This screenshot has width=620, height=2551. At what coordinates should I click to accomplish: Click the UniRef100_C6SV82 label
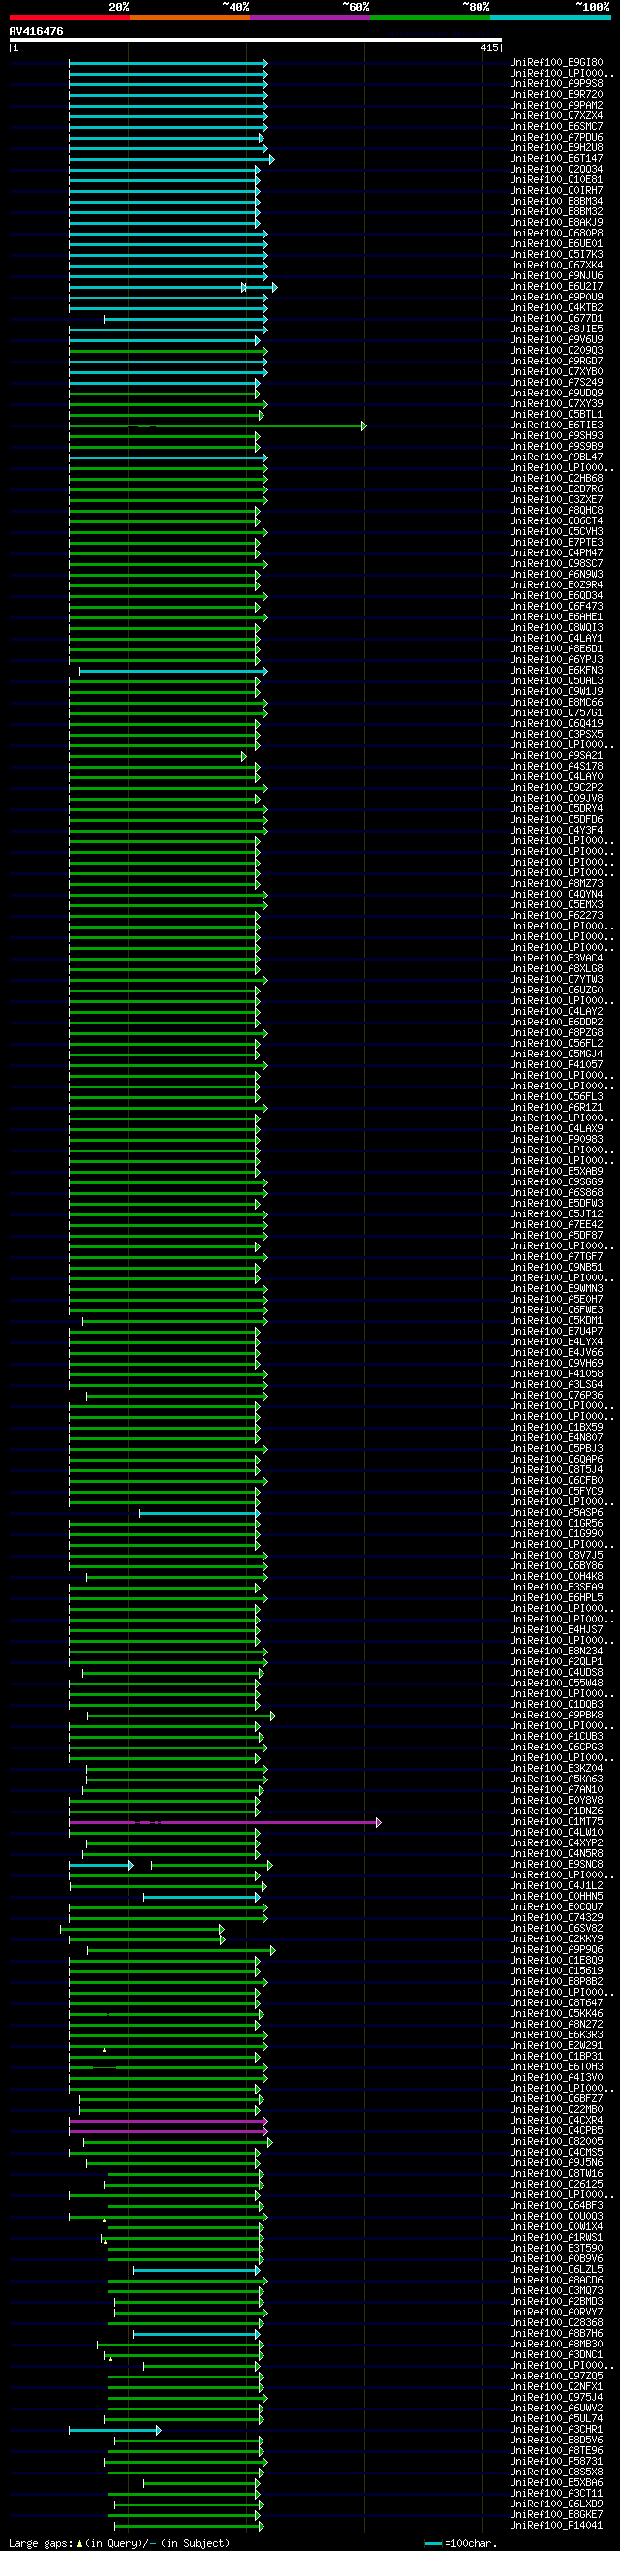tap(556, 1929)
